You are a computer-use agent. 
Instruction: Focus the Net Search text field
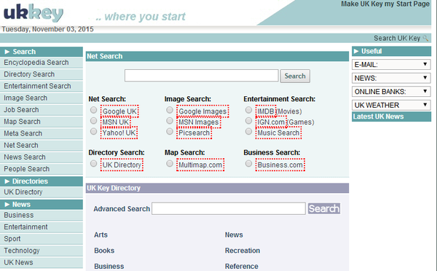[x=202, y=76]
